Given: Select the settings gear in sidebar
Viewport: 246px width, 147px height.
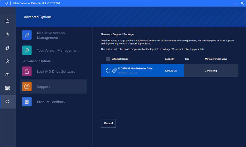Looking at the screenshot, I should pos(7,102).
